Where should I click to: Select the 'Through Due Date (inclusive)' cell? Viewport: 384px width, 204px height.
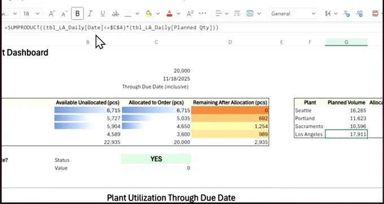click(x=156, y=87)
